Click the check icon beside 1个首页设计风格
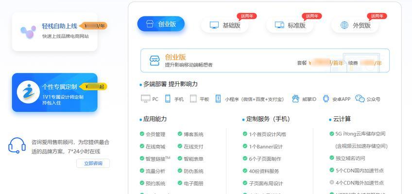 pyautogui.click(x=245, y=134)
